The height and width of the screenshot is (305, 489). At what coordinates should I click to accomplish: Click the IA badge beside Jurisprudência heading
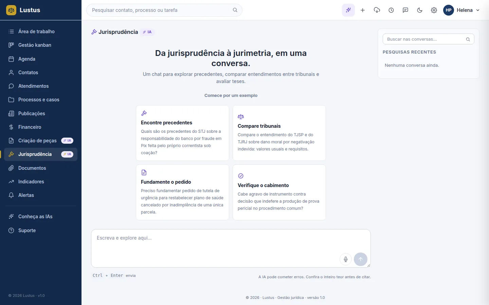pos(147,32)
